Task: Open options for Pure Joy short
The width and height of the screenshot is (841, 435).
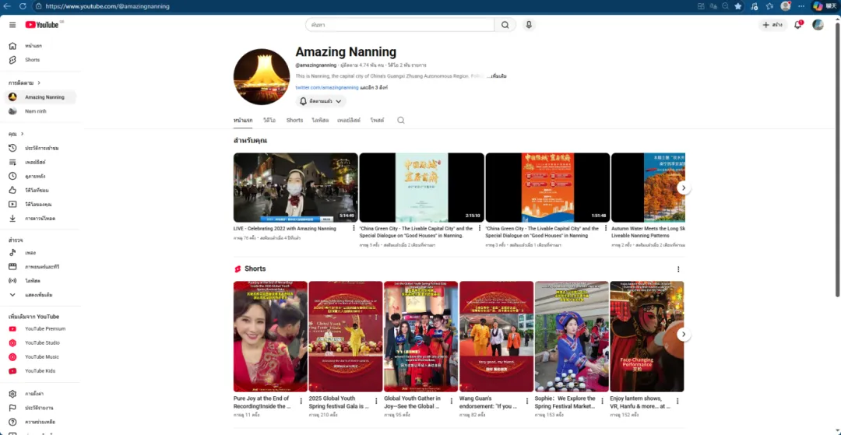Action: 301,402
